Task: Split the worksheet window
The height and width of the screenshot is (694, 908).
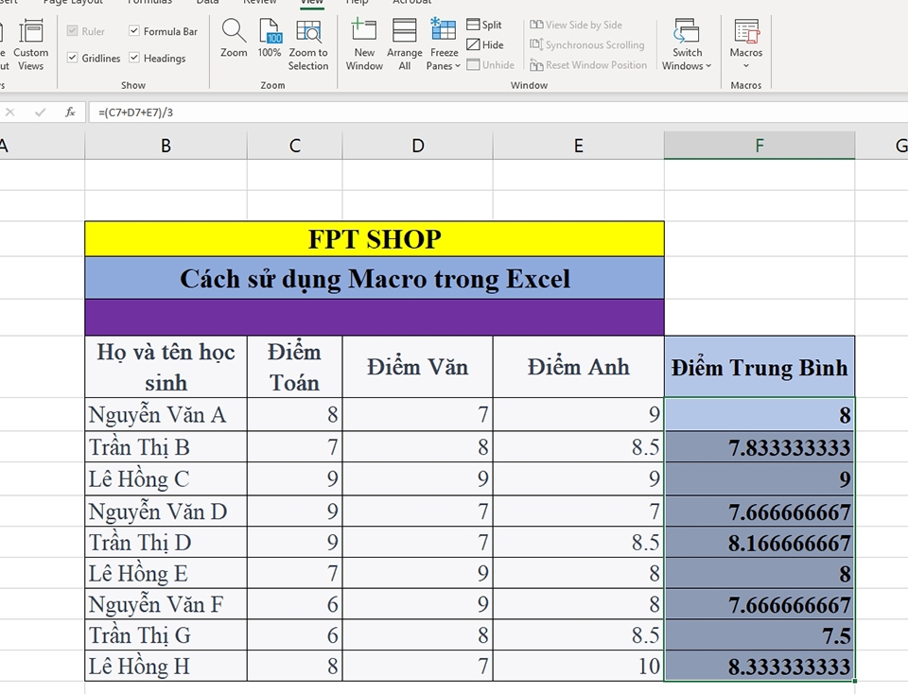Action: (x=484, y=25)
